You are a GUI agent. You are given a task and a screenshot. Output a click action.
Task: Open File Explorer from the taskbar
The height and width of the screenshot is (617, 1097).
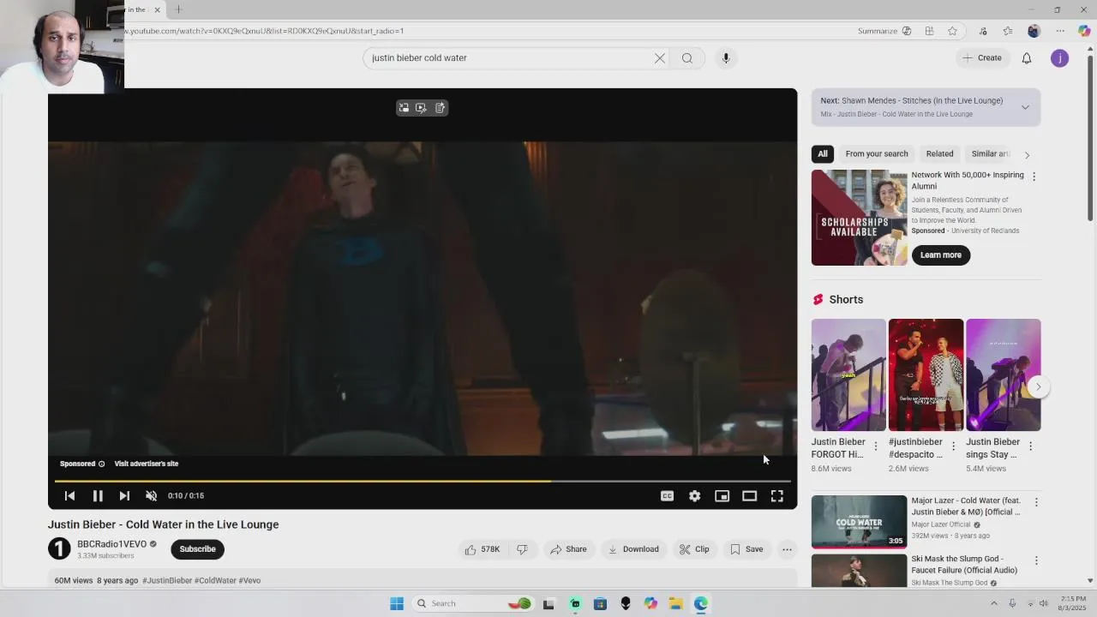[x=675, y=603]
